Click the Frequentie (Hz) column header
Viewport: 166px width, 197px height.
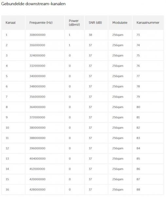41,23
